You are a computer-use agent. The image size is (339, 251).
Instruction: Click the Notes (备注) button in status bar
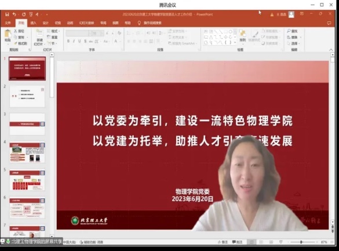(223, 242)
